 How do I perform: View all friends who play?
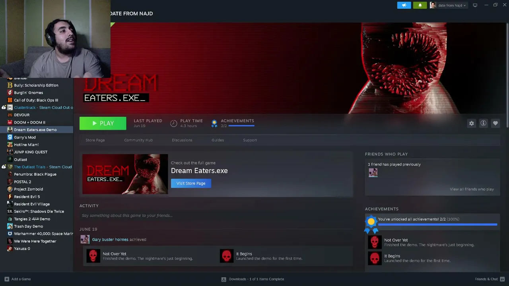pos(472,189)
